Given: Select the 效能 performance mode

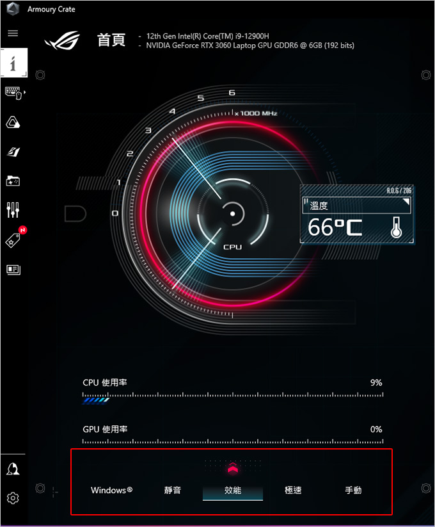Looking at the screenshot, I should coord(233,491).
